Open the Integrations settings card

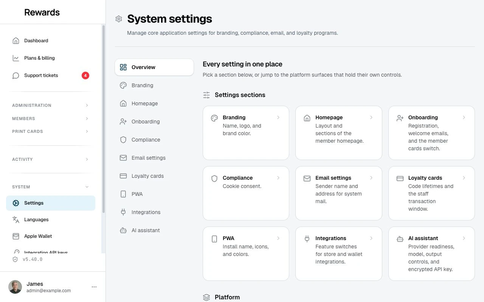pyautogui.click(x=339, y=254)
